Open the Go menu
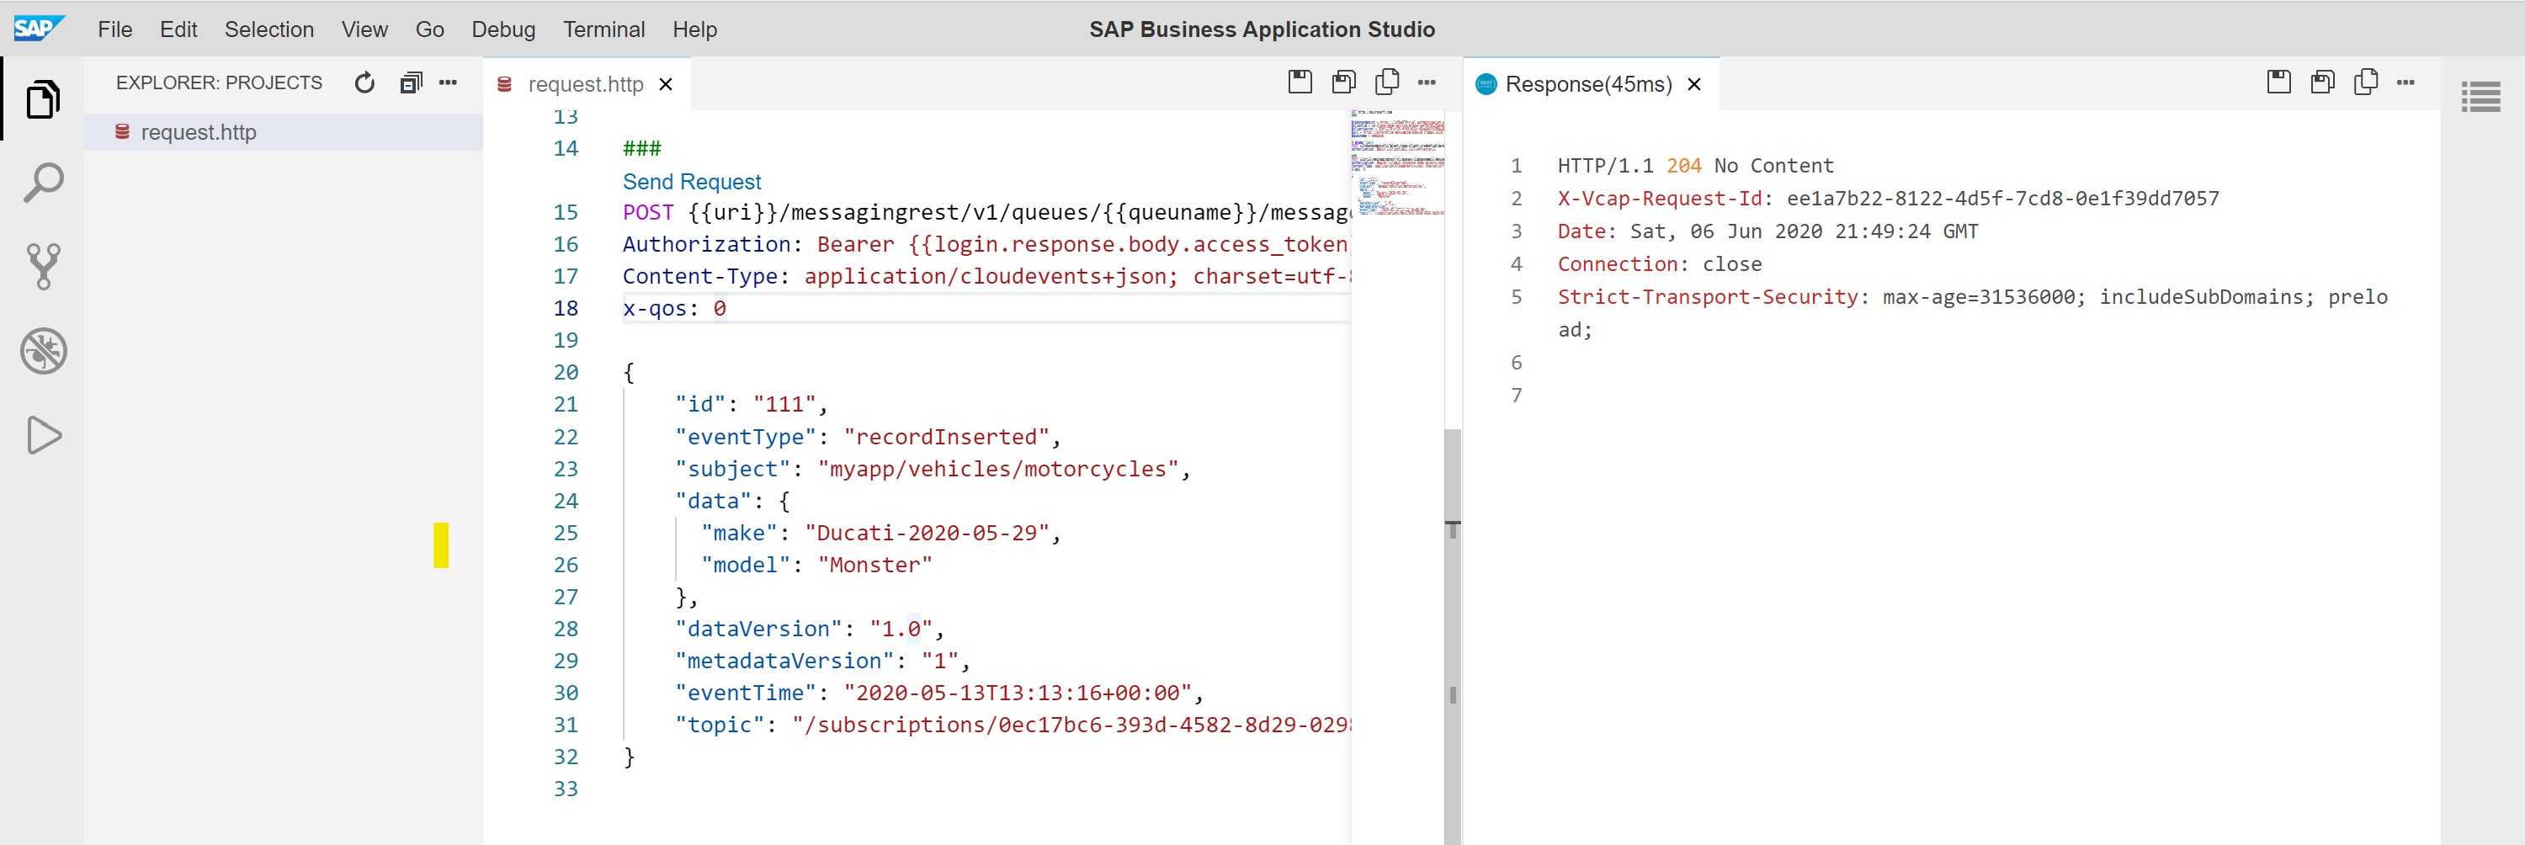Image resolution: width=2525 pixels, height=845 pixels. tap(429, 29)
